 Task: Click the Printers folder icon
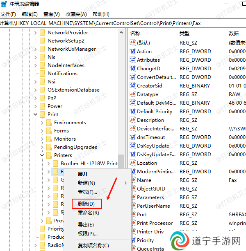tap(49, 155)
